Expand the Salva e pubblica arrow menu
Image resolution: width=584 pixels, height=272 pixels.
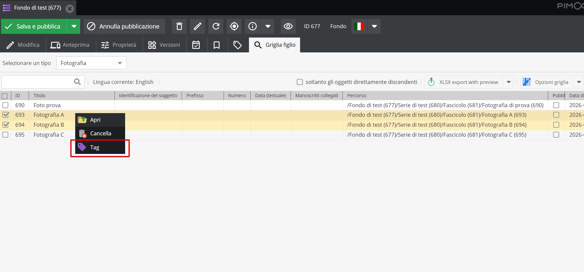click(74, 26)
